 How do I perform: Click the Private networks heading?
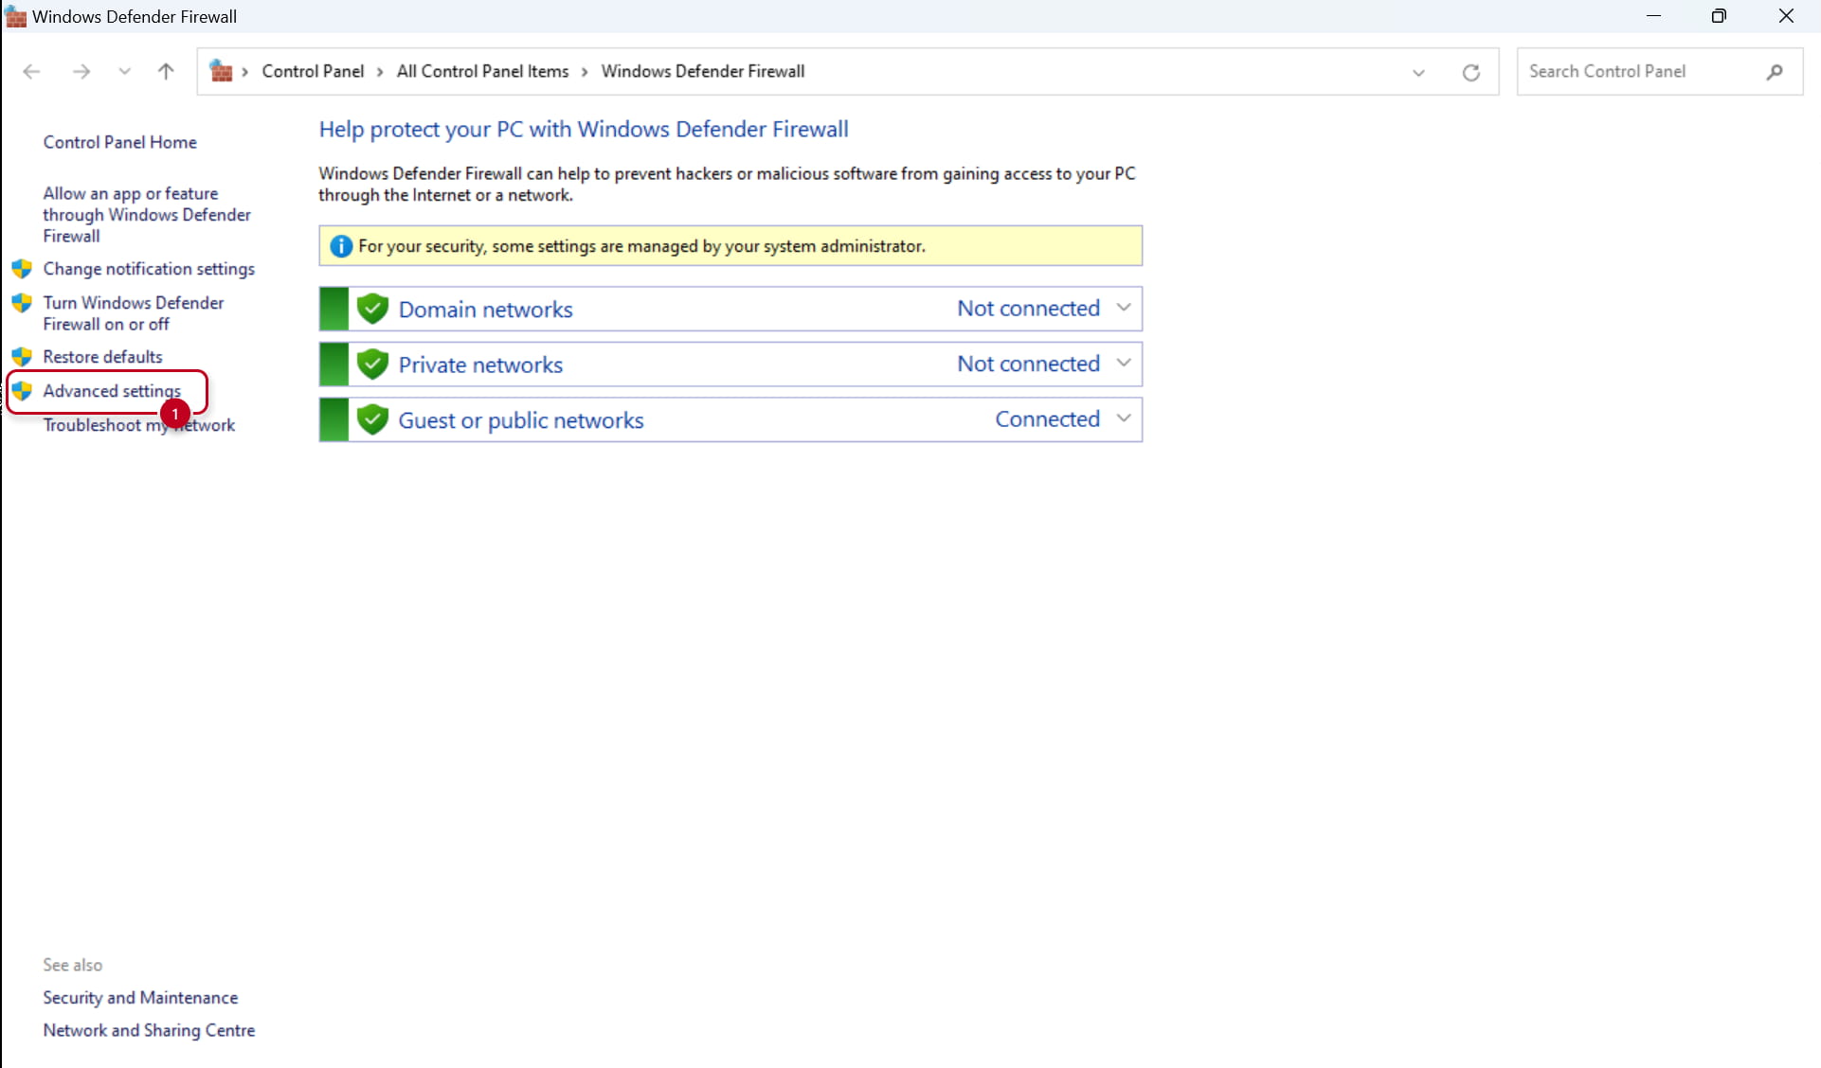pos(480,365)
